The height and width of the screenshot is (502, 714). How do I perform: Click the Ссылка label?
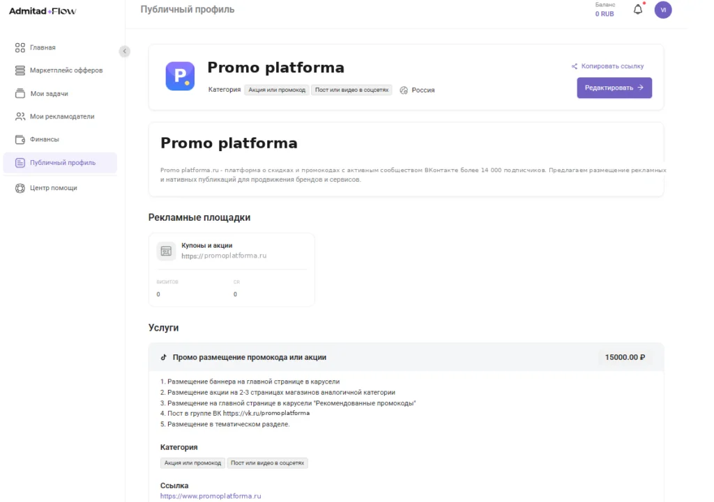coord(174,485)
